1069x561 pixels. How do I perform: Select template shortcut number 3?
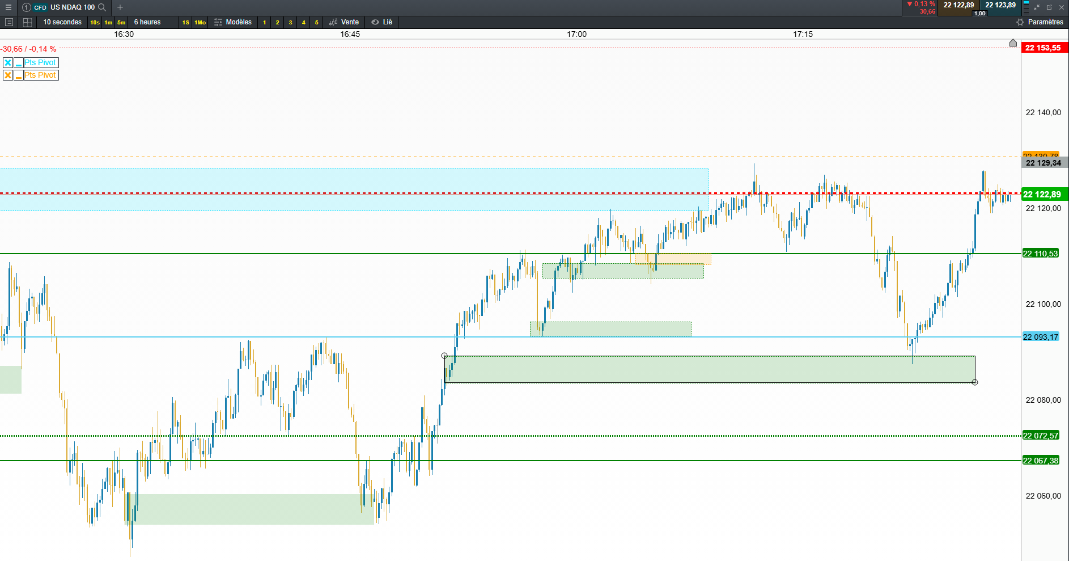click(290, 23)
